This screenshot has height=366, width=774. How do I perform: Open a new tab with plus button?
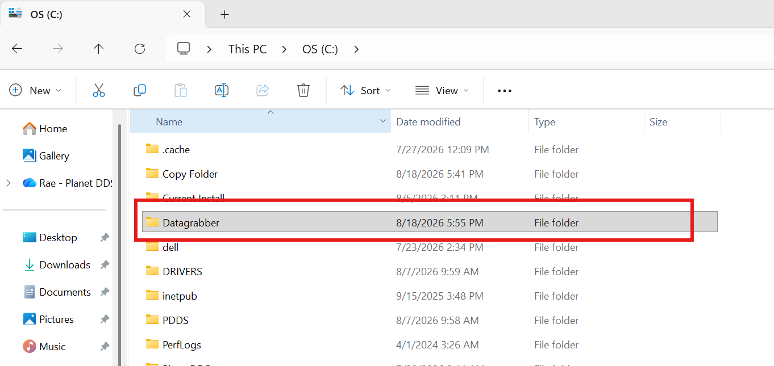(x=224, y=14)
